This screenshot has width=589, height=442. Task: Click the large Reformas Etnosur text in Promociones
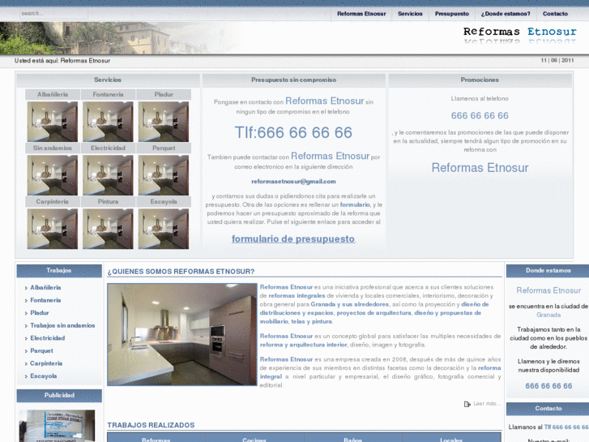[480, 167]
